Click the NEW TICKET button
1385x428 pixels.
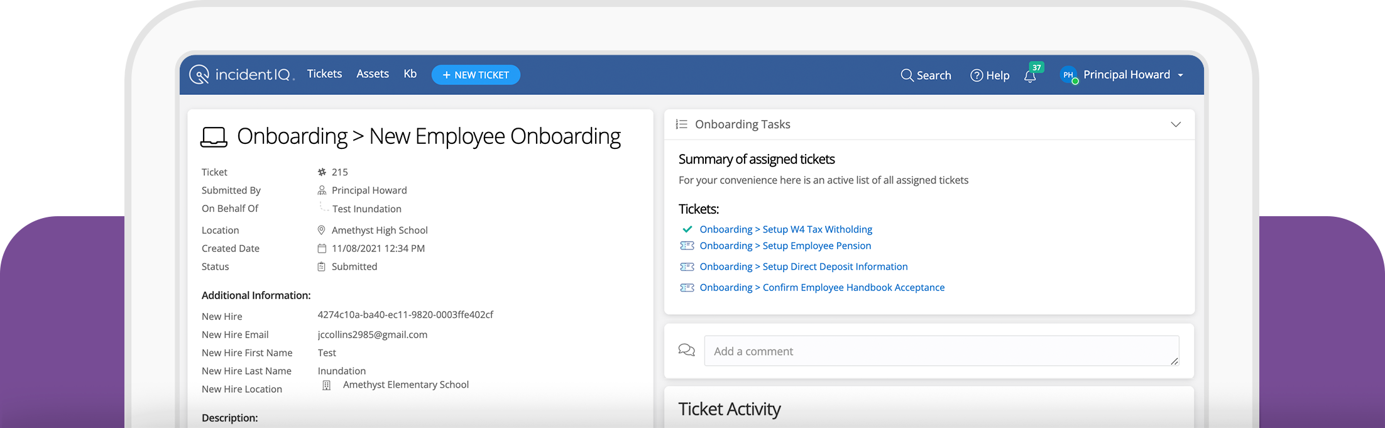pyautogui.click(x=476, y=75)
